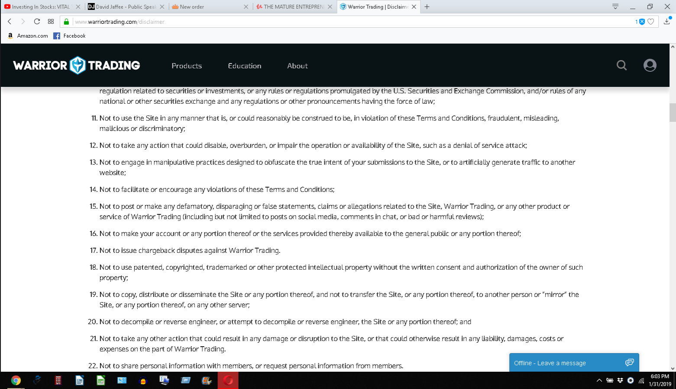Open the ad blocker shield badge
676x389 pixels.
(x=642, y=22)
